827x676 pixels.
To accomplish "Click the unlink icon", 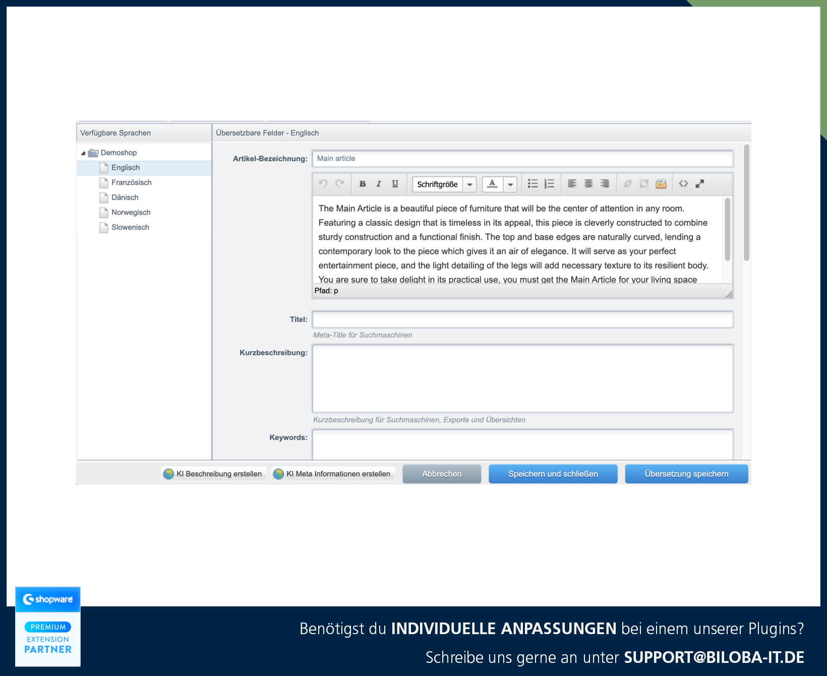I will [x=644, y=184].
